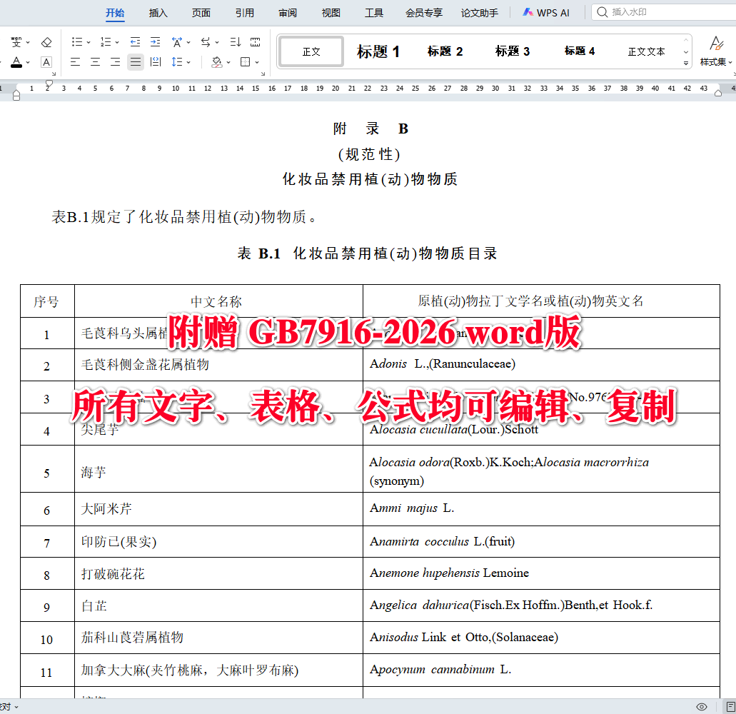Open the font settings dialog launcher
736x714 pixels.
pos(54,74)
